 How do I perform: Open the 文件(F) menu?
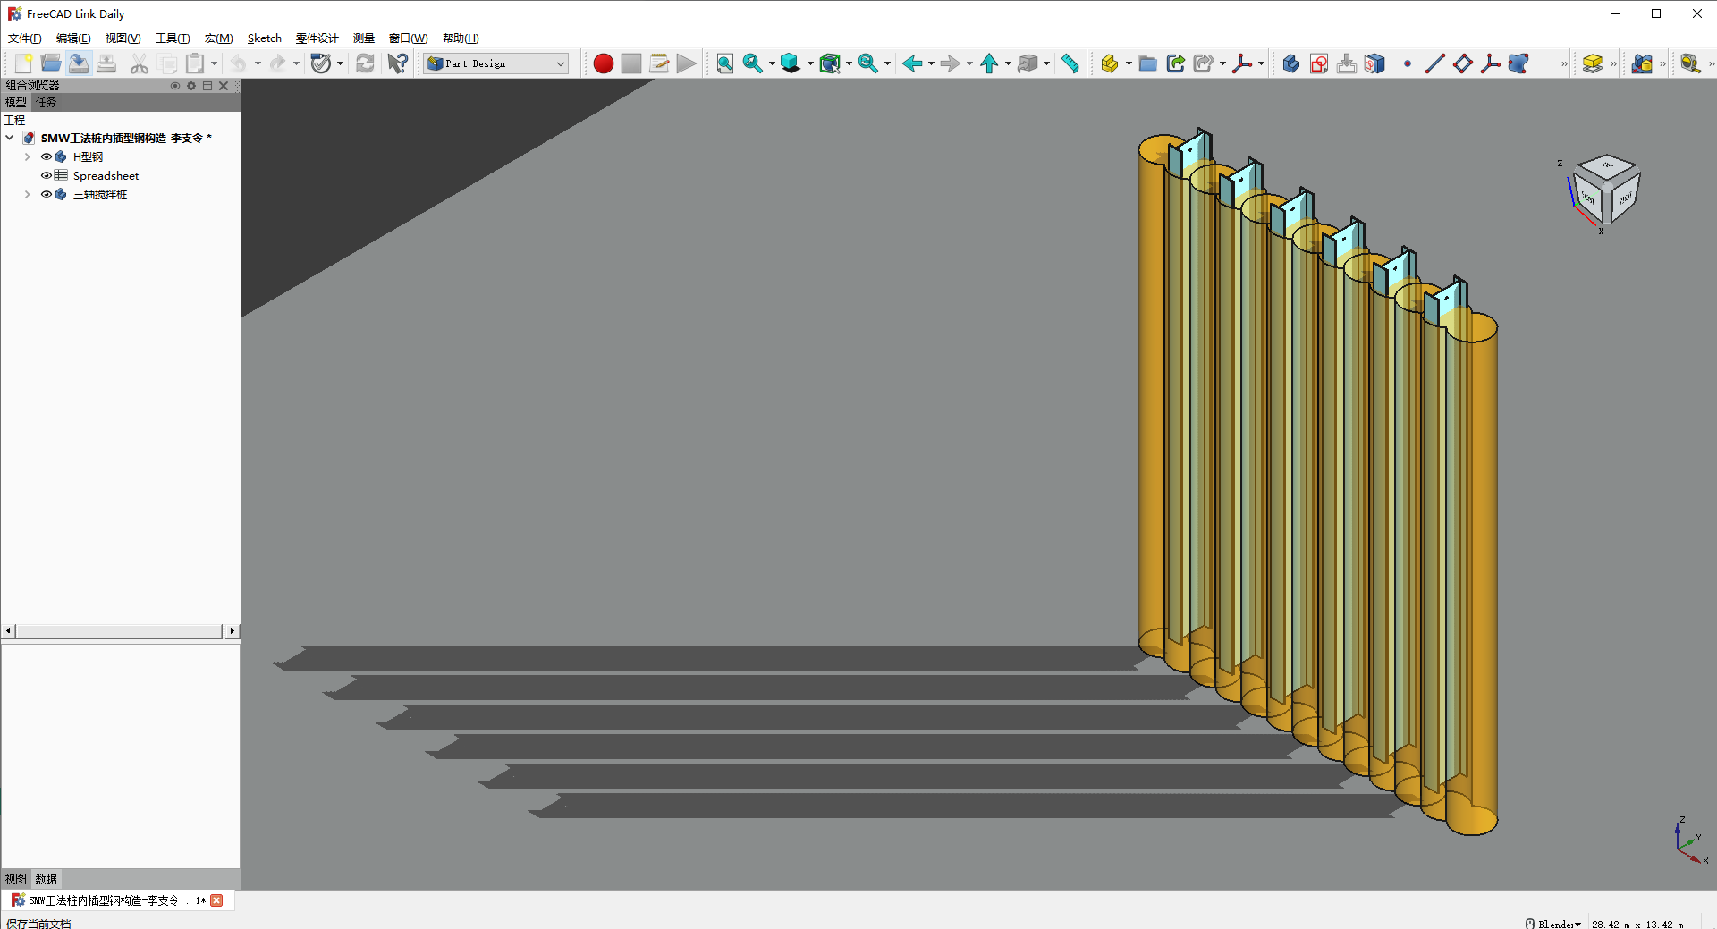(25, 38)
